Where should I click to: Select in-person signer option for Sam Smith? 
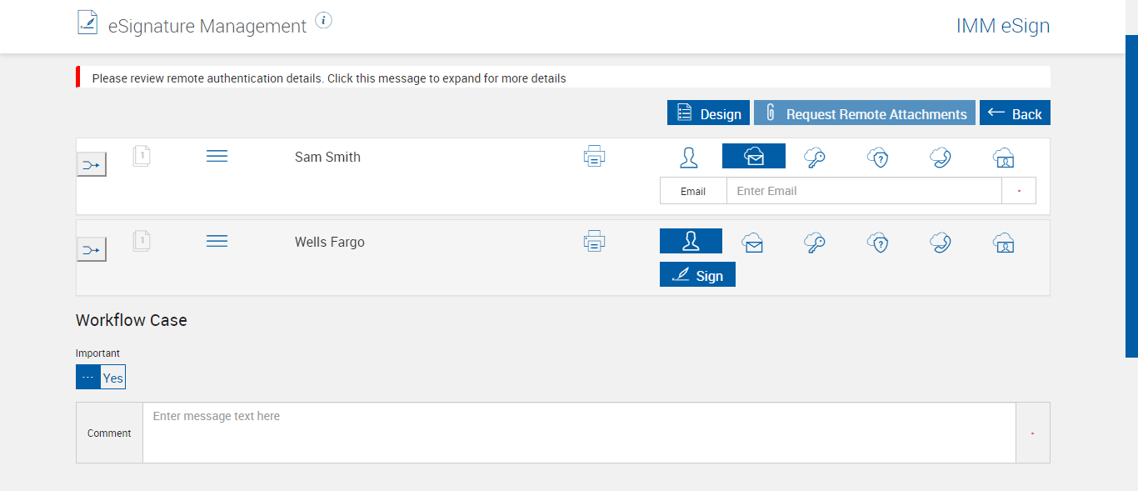(689, 157)
